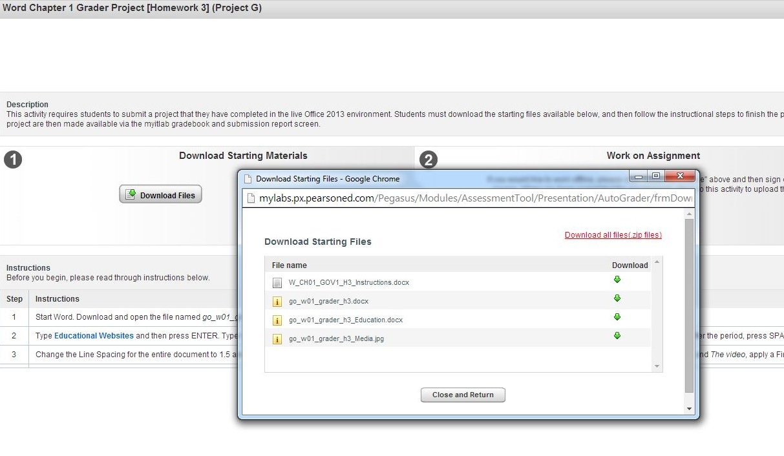Screen dimensions: 784x456
Task: Click yellow info icon beside go_w01_grader_h3.docx
Action: [x=277, y=302]
